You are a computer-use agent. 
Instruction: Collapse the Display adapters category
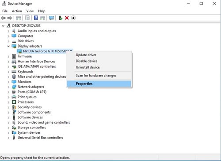(8, 46)
